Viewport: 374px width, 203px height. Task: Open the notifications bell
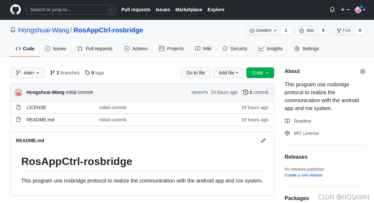[332, 10]
